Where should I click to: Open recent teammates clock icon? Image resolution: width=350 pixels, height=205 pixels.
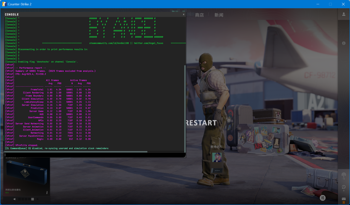(x=344, y=187)
